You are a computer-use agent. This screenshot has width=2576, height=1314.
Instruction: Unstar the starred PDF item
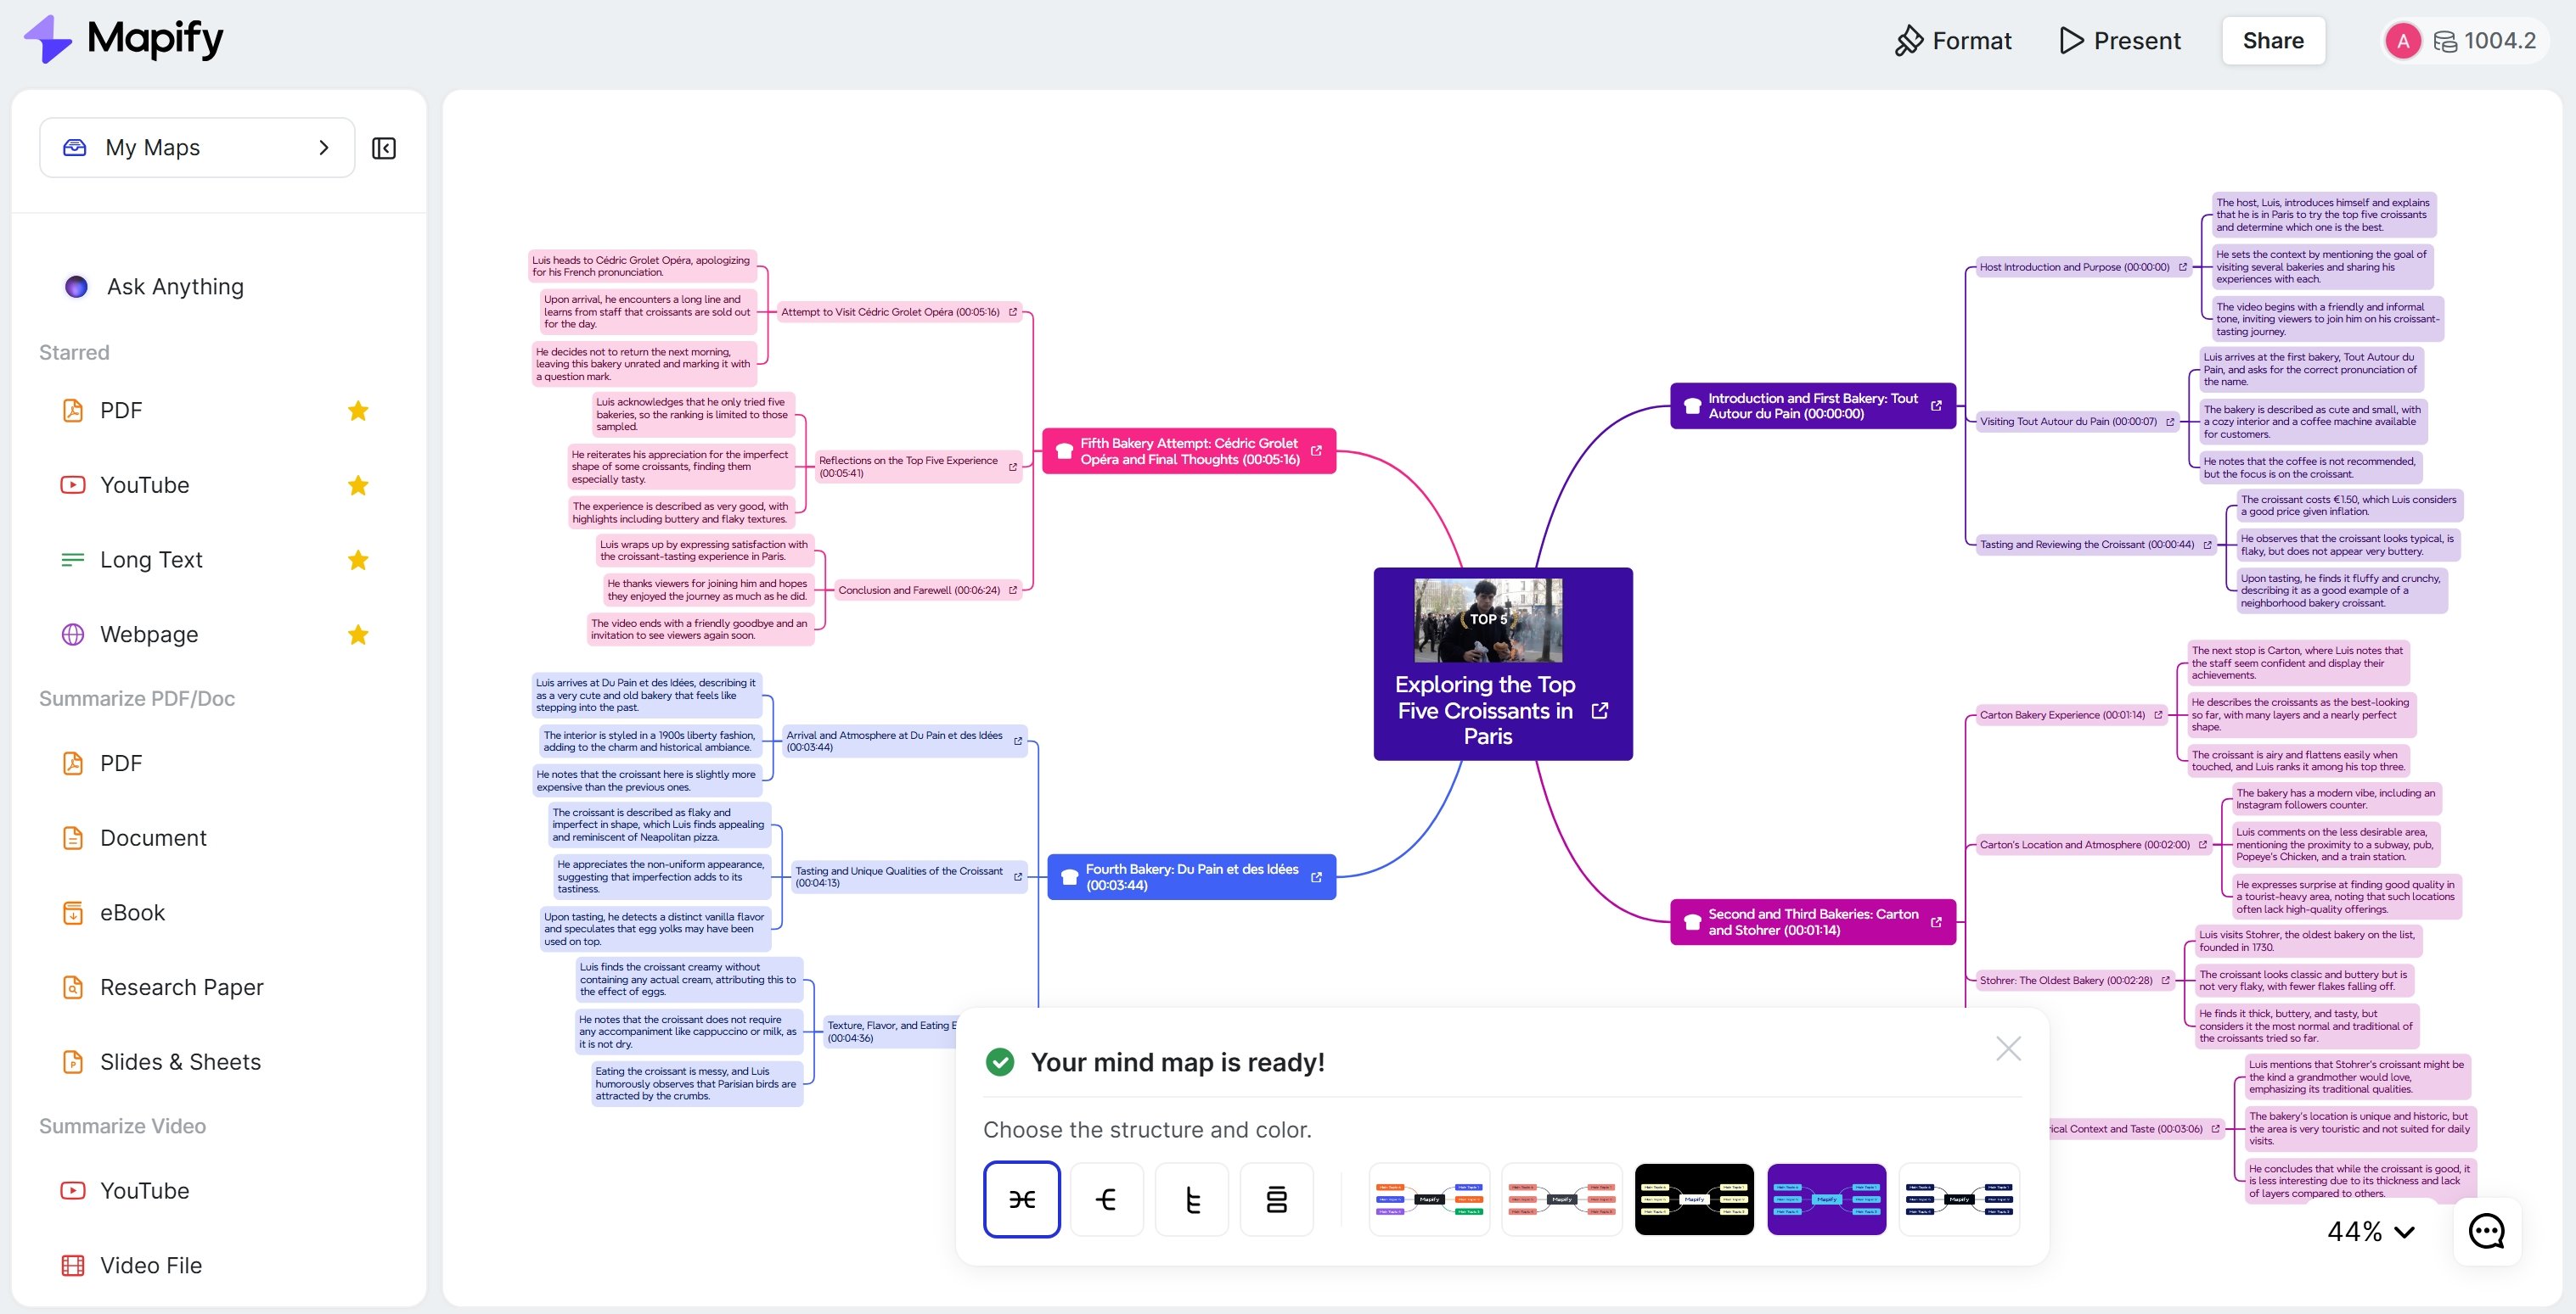tap(358, 411)
